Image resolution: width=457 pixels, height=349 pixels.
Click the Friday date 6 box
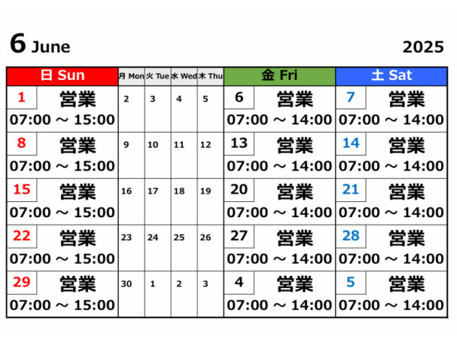(x=239, y=98)
